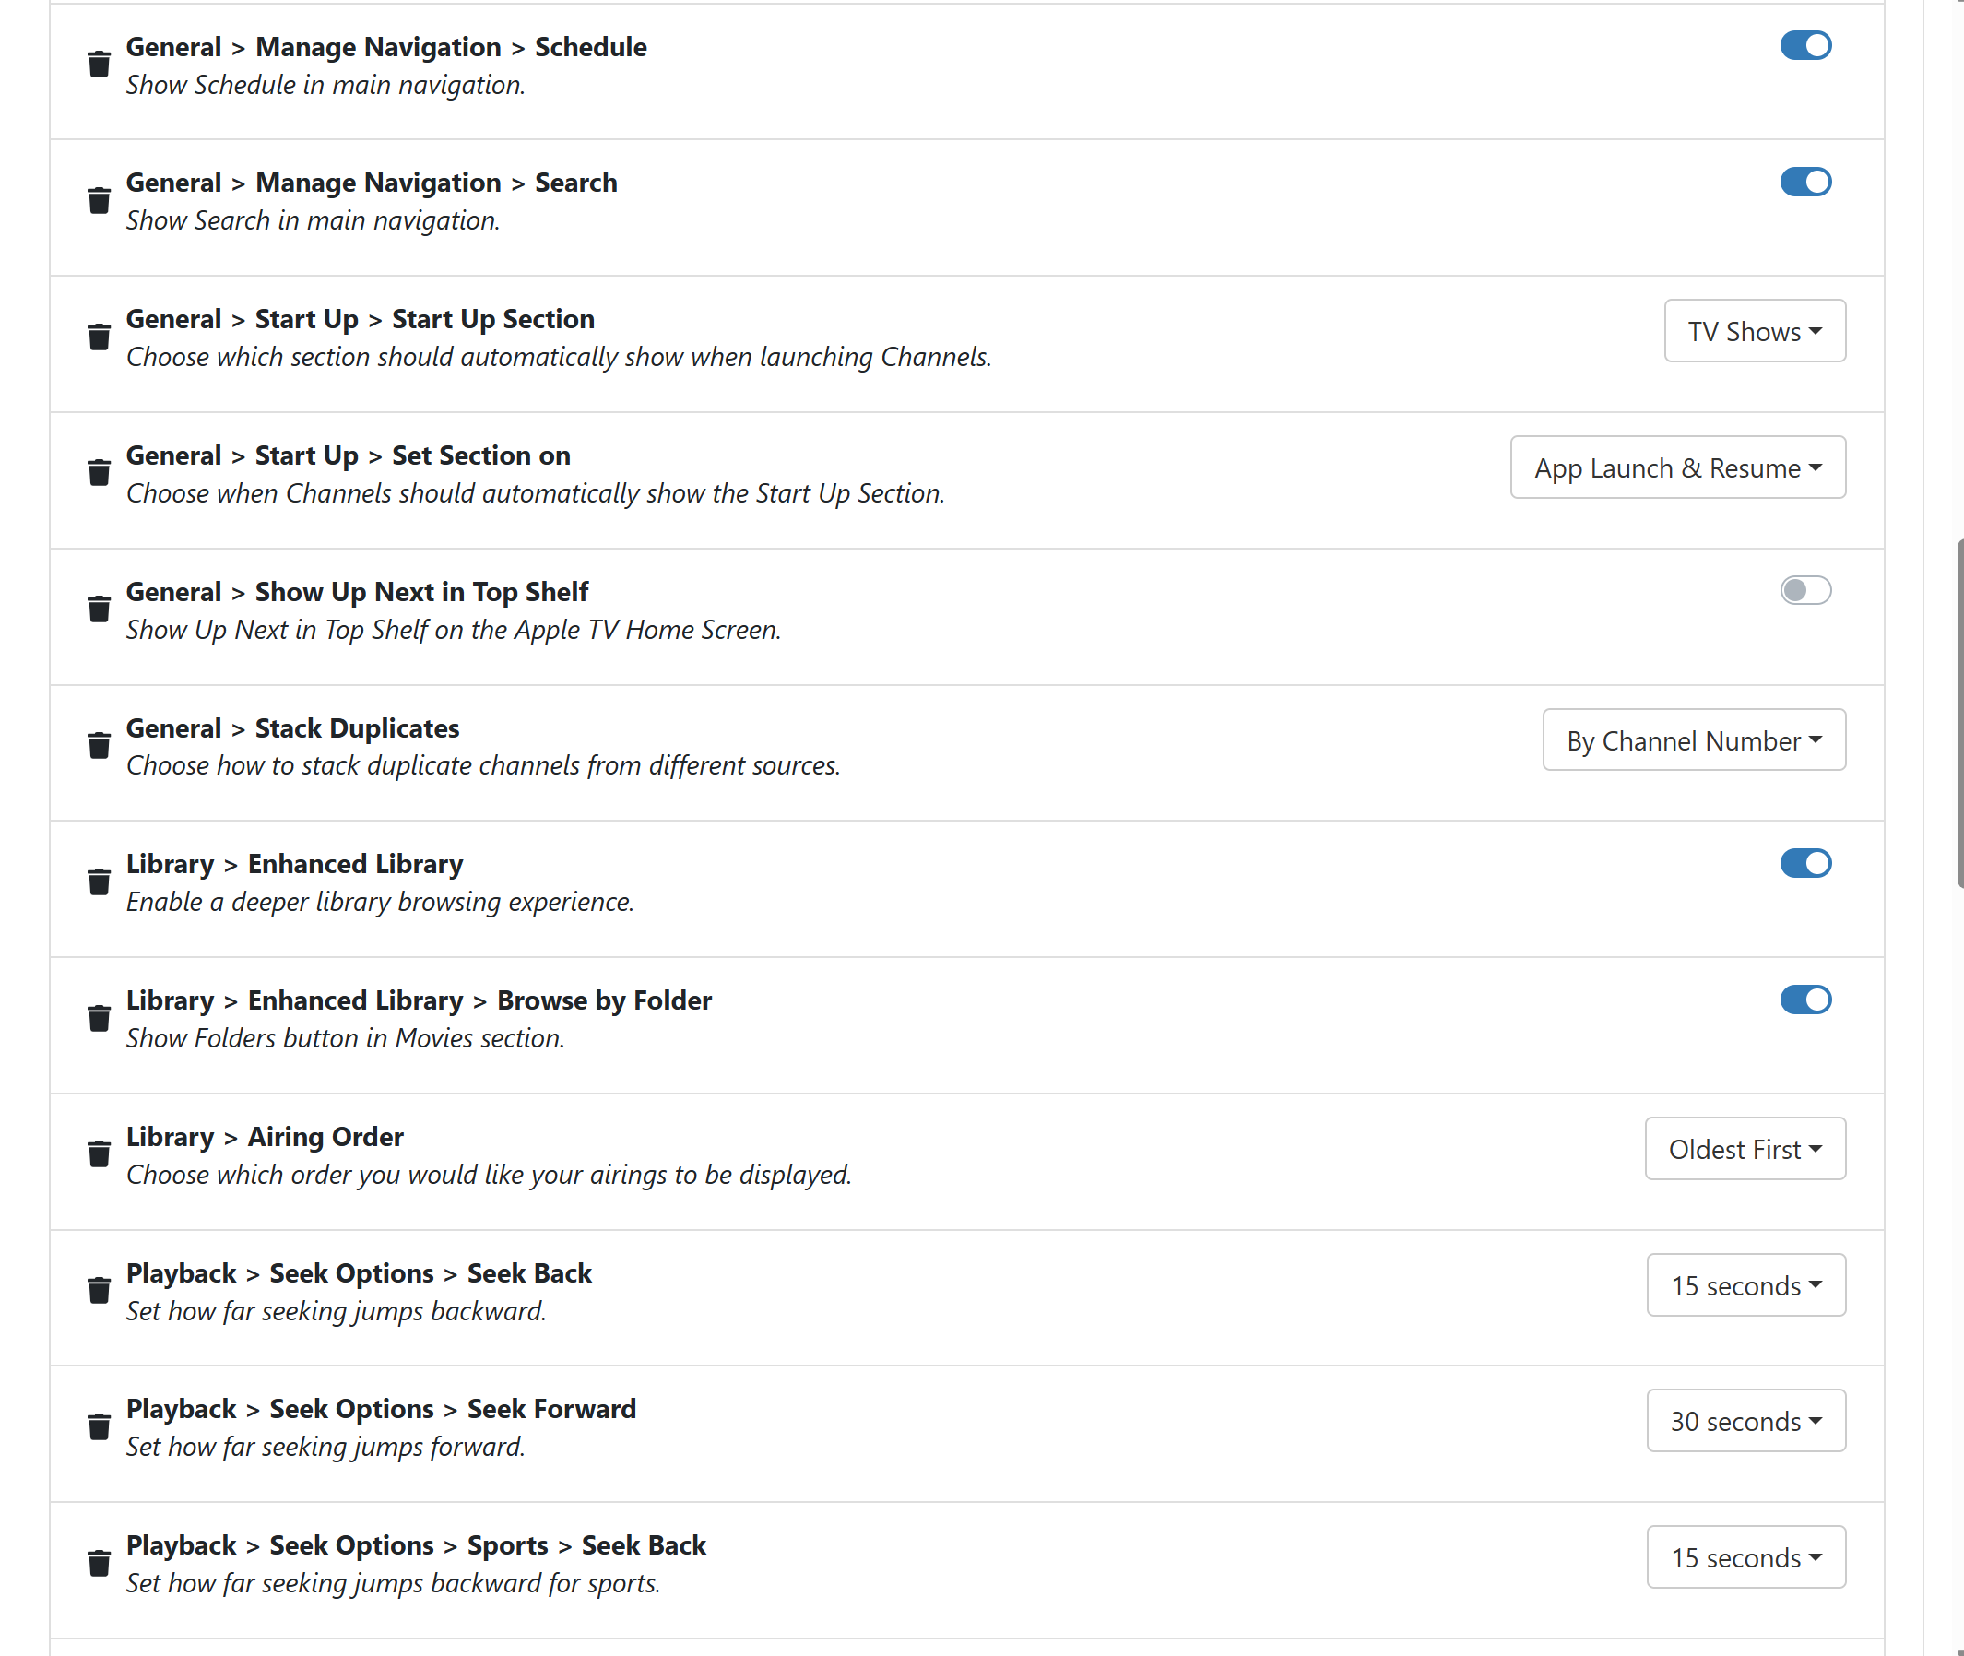Image resolution: width=1964 pixels, height=1656 pixels.
Task: Turn off Search in main navigation
Action: [x=1804, y=182]
